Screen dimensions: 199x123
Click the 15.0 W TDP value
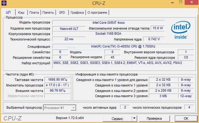(x=158, y=28)
